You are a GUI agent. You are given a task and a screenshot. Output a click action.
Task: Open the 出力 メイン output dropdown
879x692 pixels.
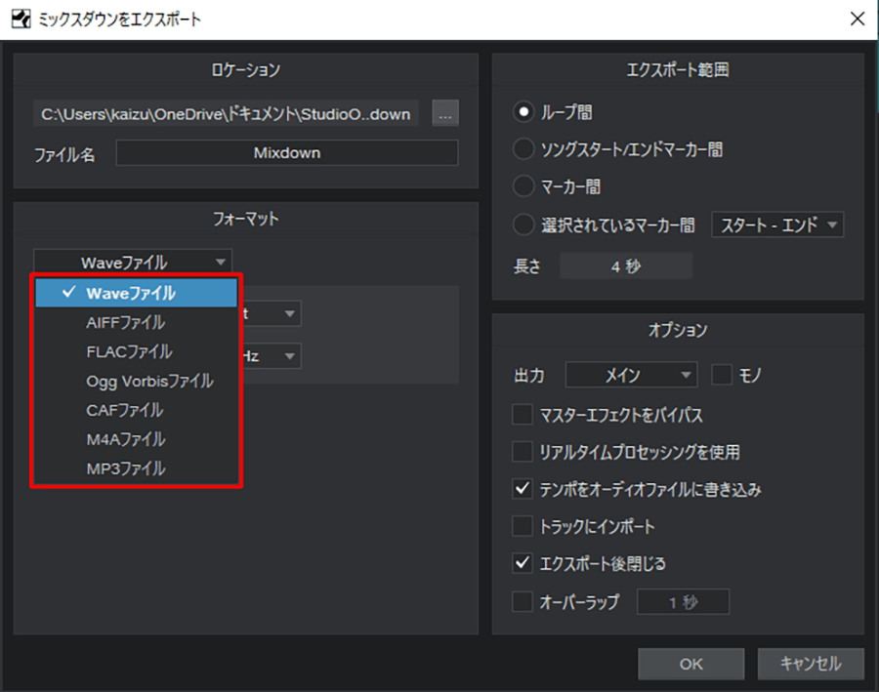[631, 374]
